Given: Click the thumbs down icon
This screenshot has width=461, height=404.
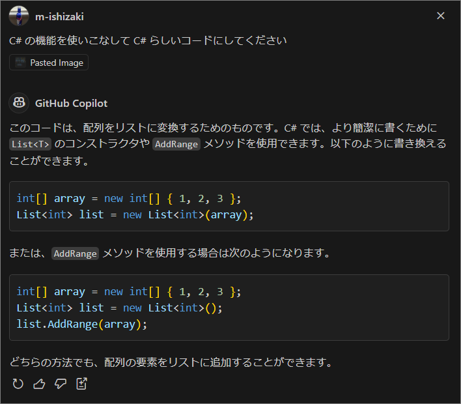Looking at the screenshot, I should 61,384.
